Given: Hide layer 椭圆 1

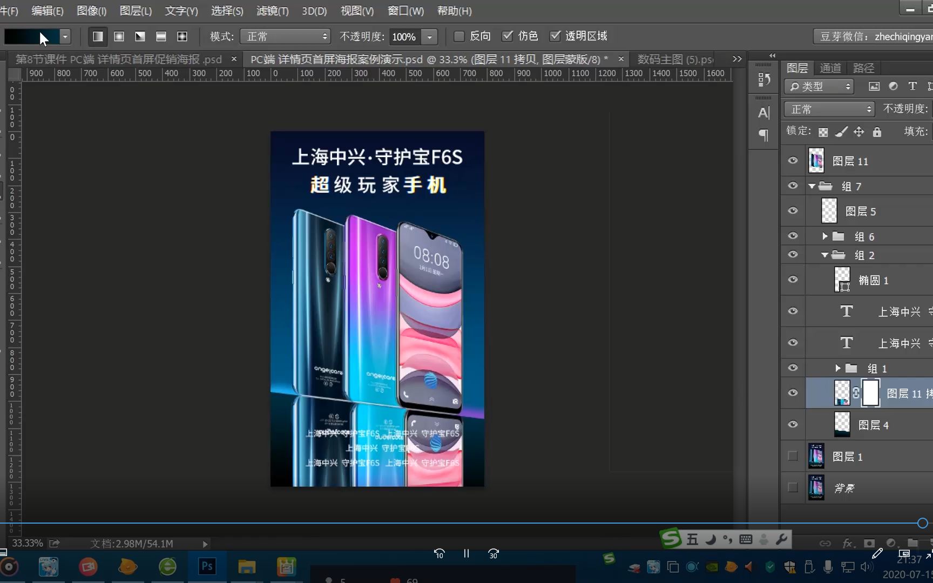Looking at the screenshot, I should tap(793, 280).
